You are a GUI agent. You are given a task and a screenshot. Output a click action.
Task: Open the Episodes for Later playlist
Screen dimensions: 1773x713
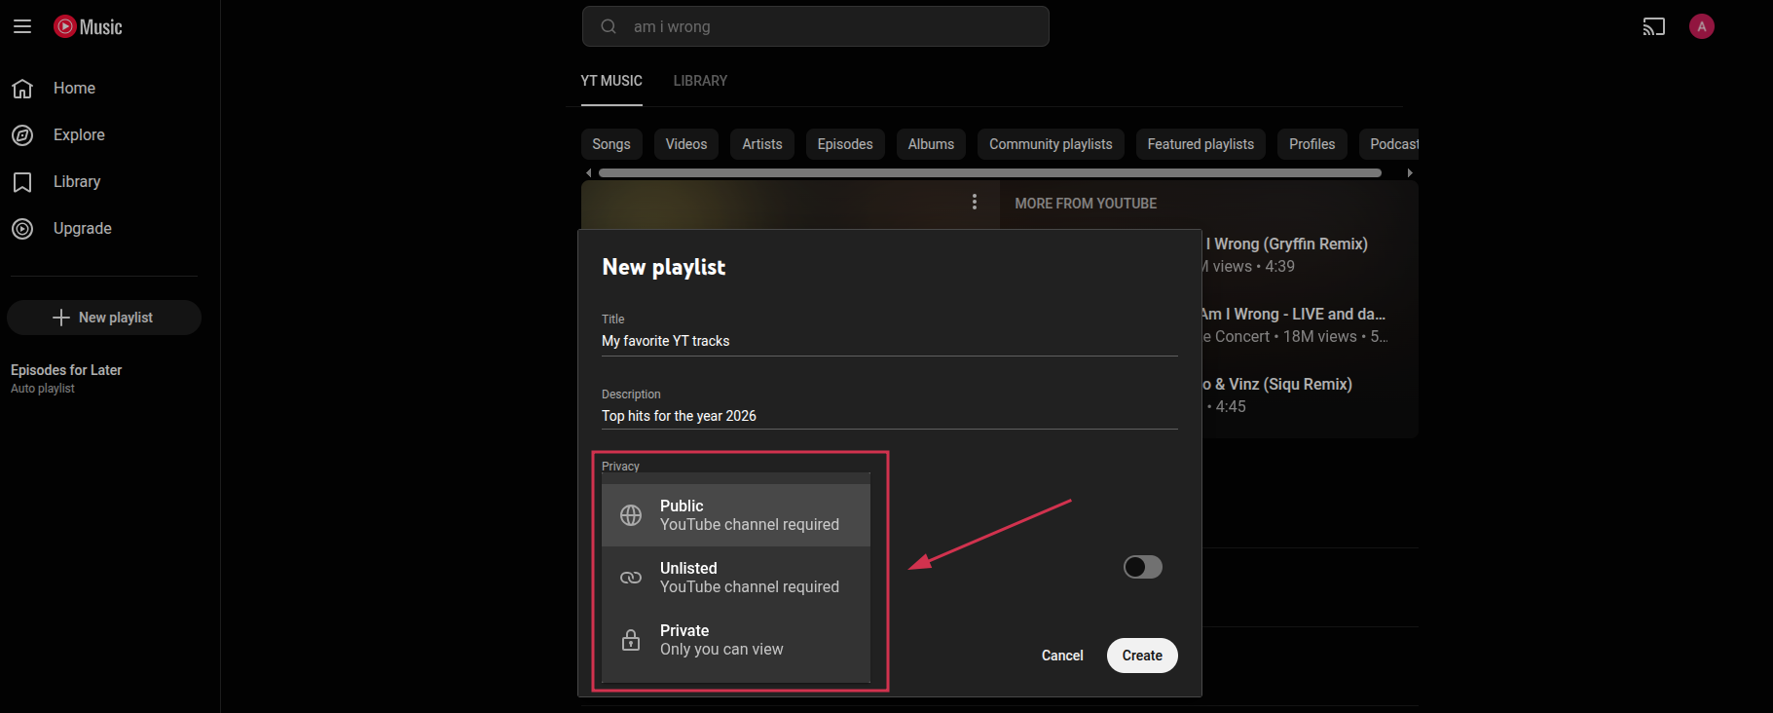(66, 378)
